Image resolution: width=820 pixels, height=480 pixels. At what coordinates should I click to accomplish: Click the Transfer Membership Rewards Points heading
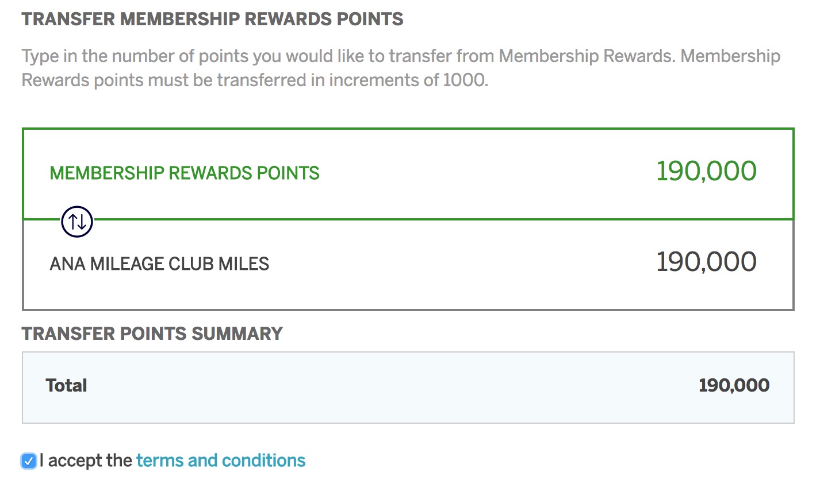tap(212, 19)
